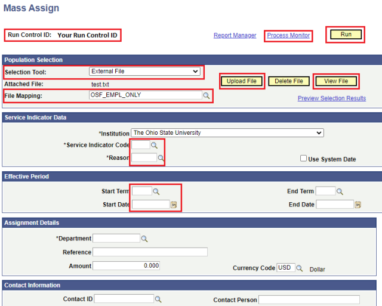The height and width of the screenshot is (306, 382).
Task: Open the Report Manager link
Action: tap(235, 36)
